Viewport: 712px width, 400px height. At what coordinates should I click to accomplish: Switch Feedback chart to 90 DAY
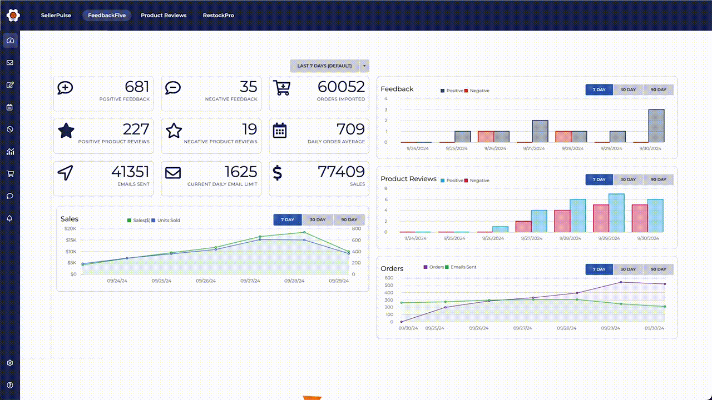(x=658, y=90)
